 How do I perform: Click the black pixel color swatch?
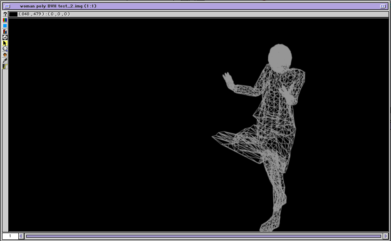[x=13, y=14]
